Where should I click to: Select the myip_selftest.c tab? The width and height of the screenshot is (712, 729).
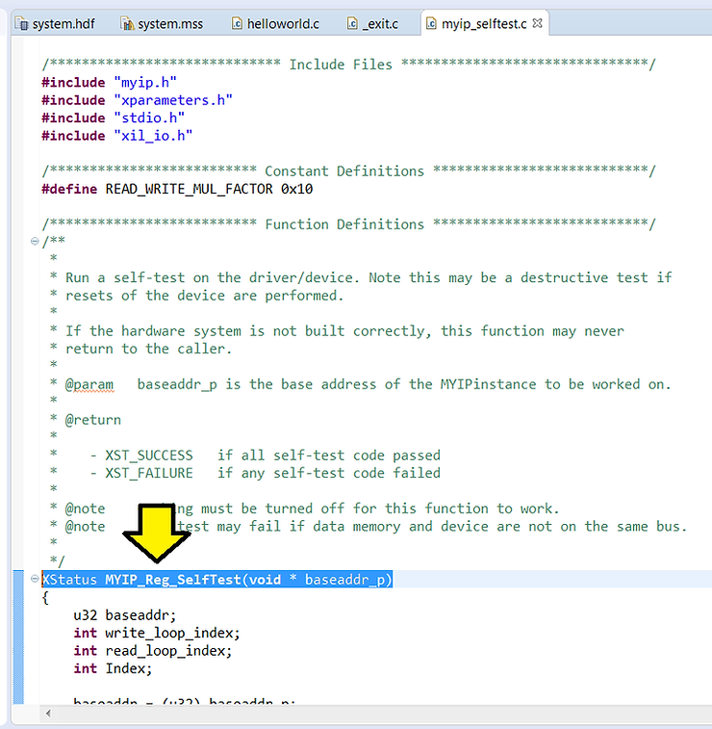pos(484,24)
